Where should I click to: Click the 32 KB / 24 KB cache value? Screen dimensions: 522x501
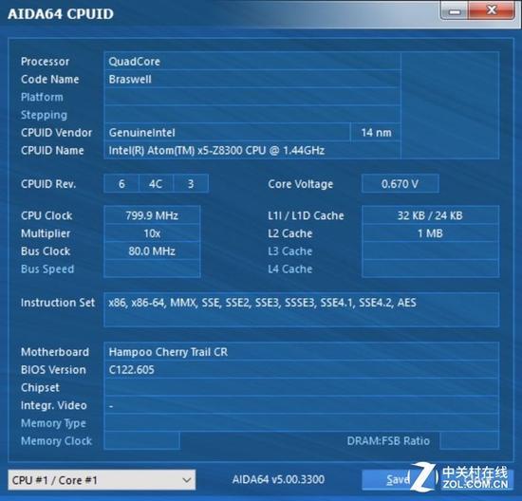(430, 215)
